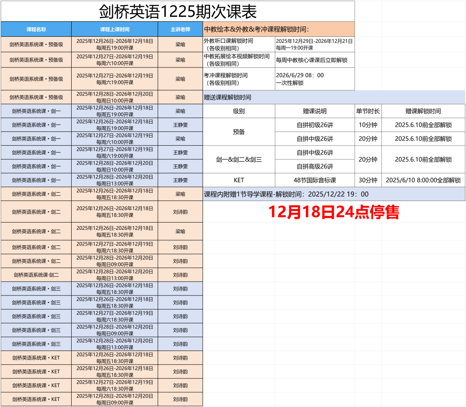Click the 2026/6/29 一次性解锁 cell
The height and width of the screenshot is (407, 466).
[315, 79]
